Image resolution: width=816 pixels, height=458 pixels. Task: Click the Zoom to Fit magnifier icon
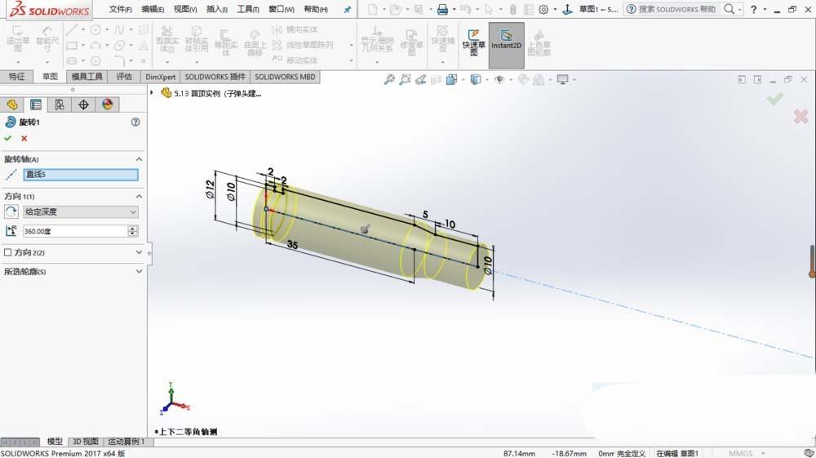pyautogui.click(x=389, y=80)
